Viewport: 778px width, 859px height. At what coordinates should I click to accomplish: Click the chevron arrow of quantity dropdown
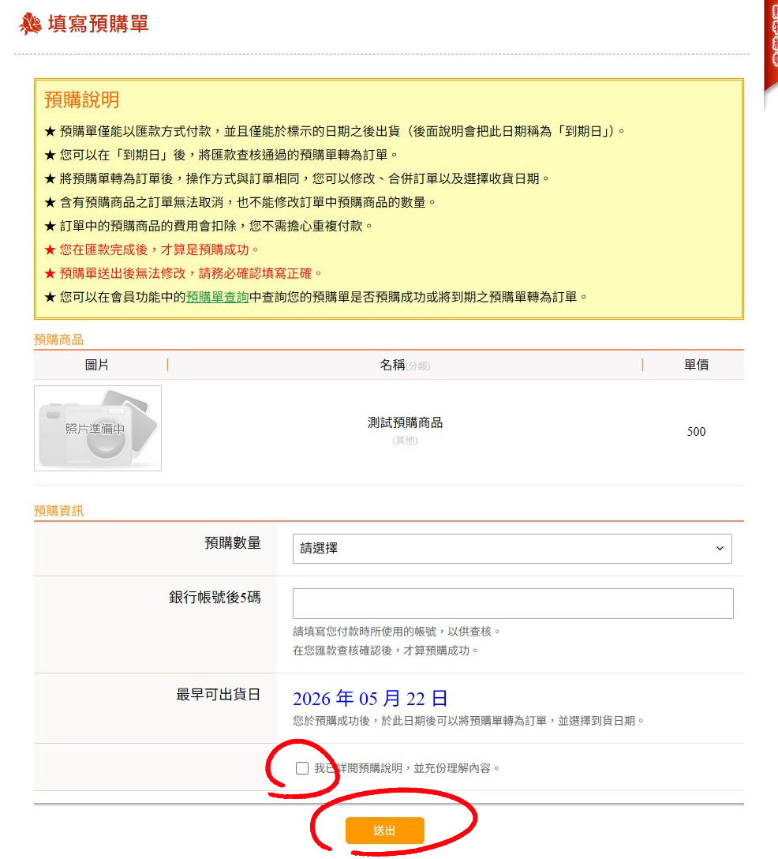point(719,549)
